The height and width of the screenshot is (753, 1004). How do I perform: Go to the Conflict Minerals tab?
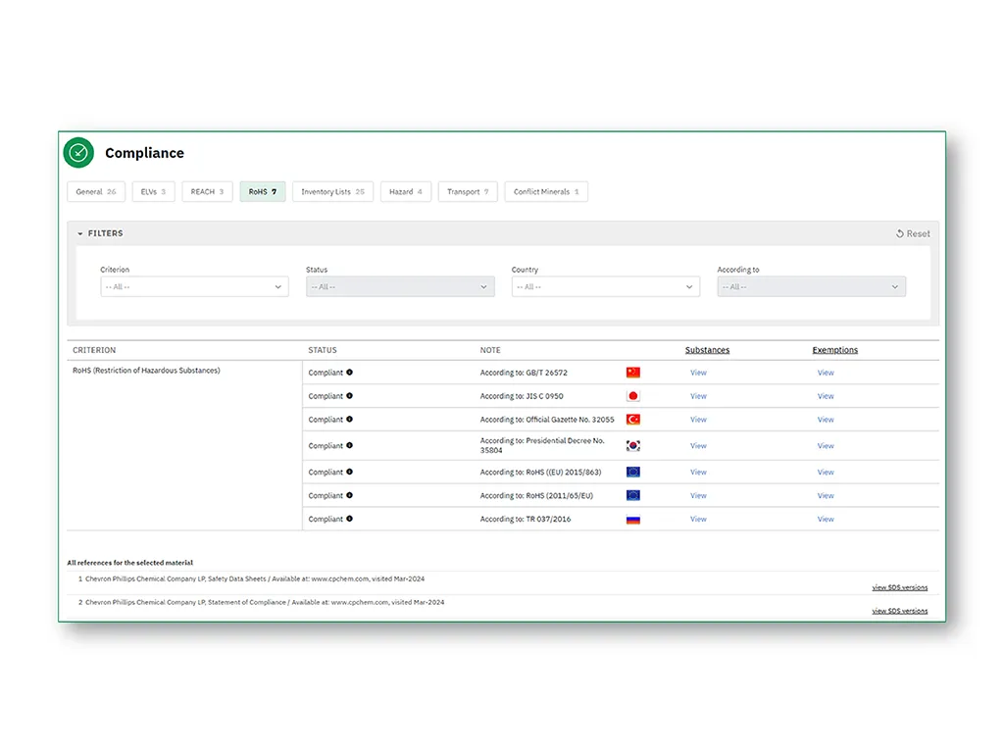point(546,191)
